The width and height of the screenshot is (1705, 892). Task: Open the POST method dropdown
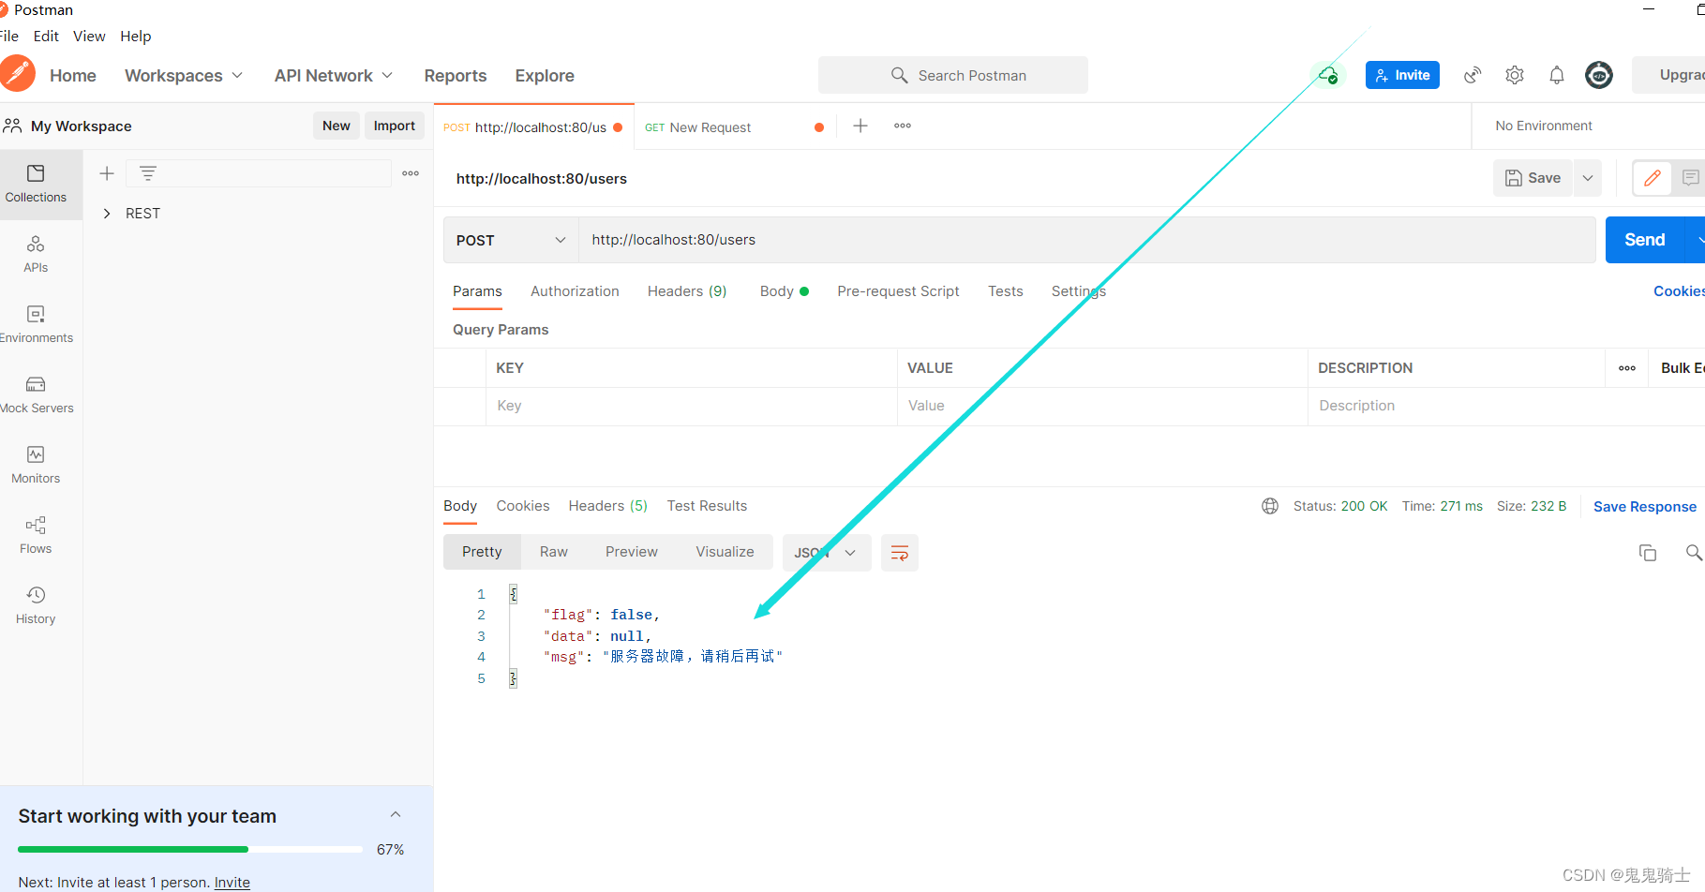(x=511, y=240)
